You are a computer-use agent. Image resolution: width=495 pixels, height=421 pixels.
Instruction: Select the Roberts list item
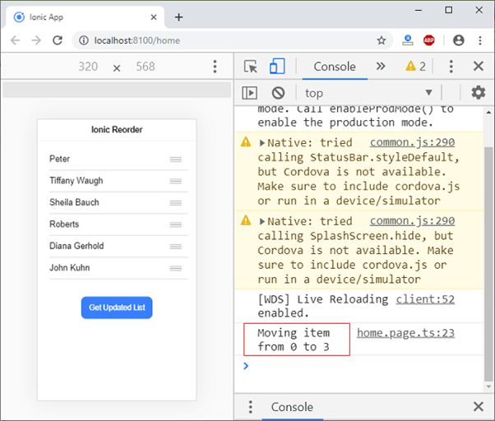pyautogui.click(x=118, y=224)
